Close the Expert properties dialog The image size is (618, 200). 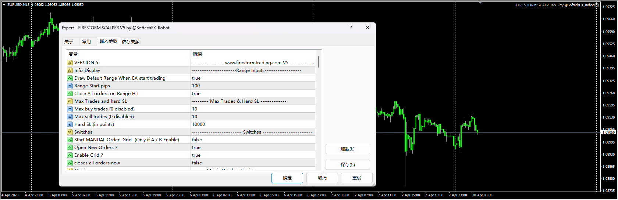tap(367, 28)
